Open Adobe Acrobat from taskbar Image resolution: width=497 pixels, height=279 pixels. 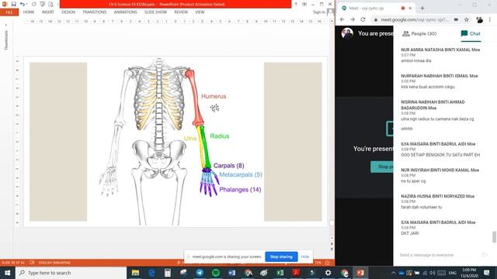[296, 273]
